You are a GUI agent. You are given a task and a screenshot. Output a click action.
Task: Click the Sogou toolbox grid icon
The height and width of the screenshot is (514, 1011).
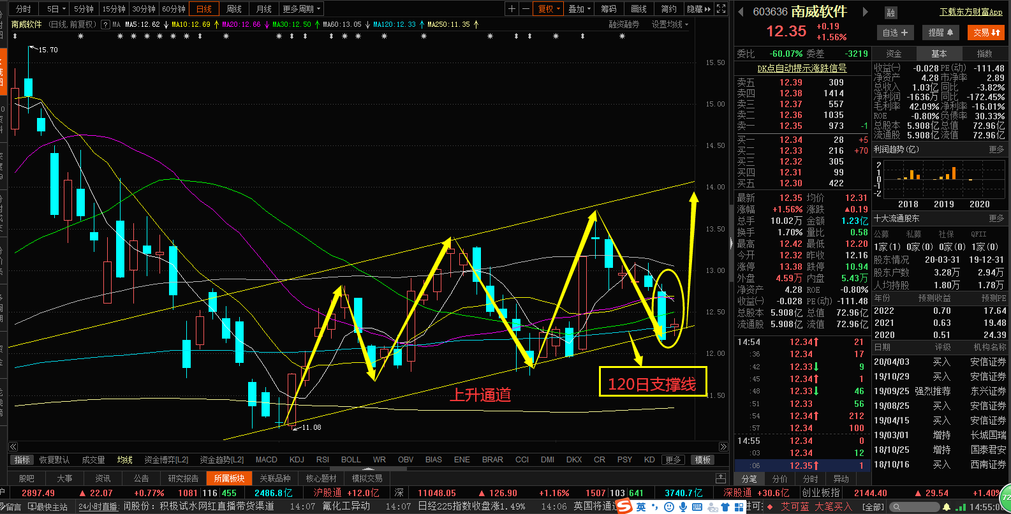(x=739, y=507)
